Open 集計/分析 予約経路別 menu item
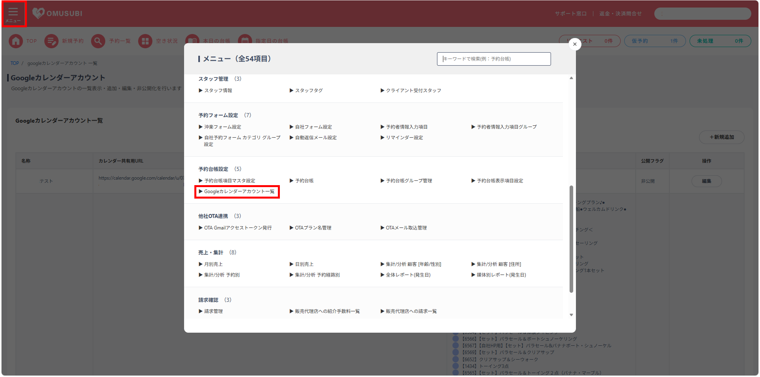 pos(315,275)
